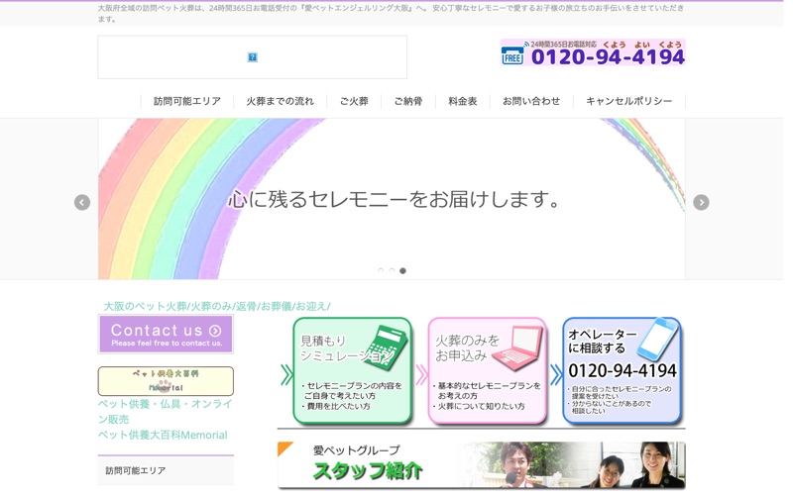The width and height of the screenshot is (793, 495).
Task: Go to previous slide arrow
Action: (82, 202)
